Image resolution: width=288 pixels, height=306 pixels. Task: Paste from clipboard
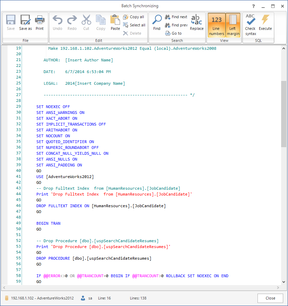(115, 22)
